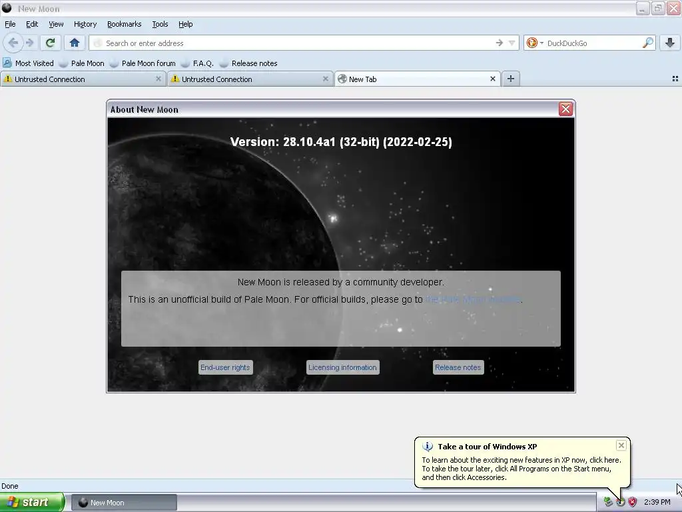The height and width of the screenshot is (512, 682).
Task: Click the New Moon title bar icon
Action: coord(7,8)
